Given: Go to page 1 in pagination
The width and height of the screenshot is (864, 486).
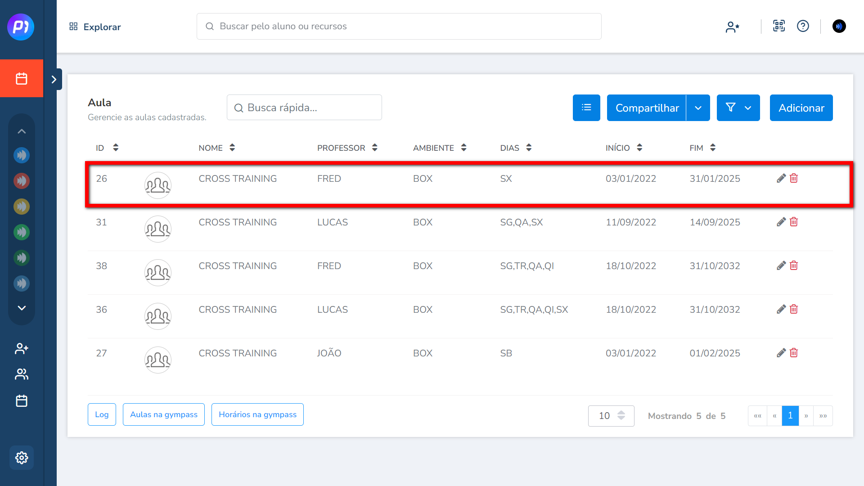Looking at the screenshot, I should [790, 416].
